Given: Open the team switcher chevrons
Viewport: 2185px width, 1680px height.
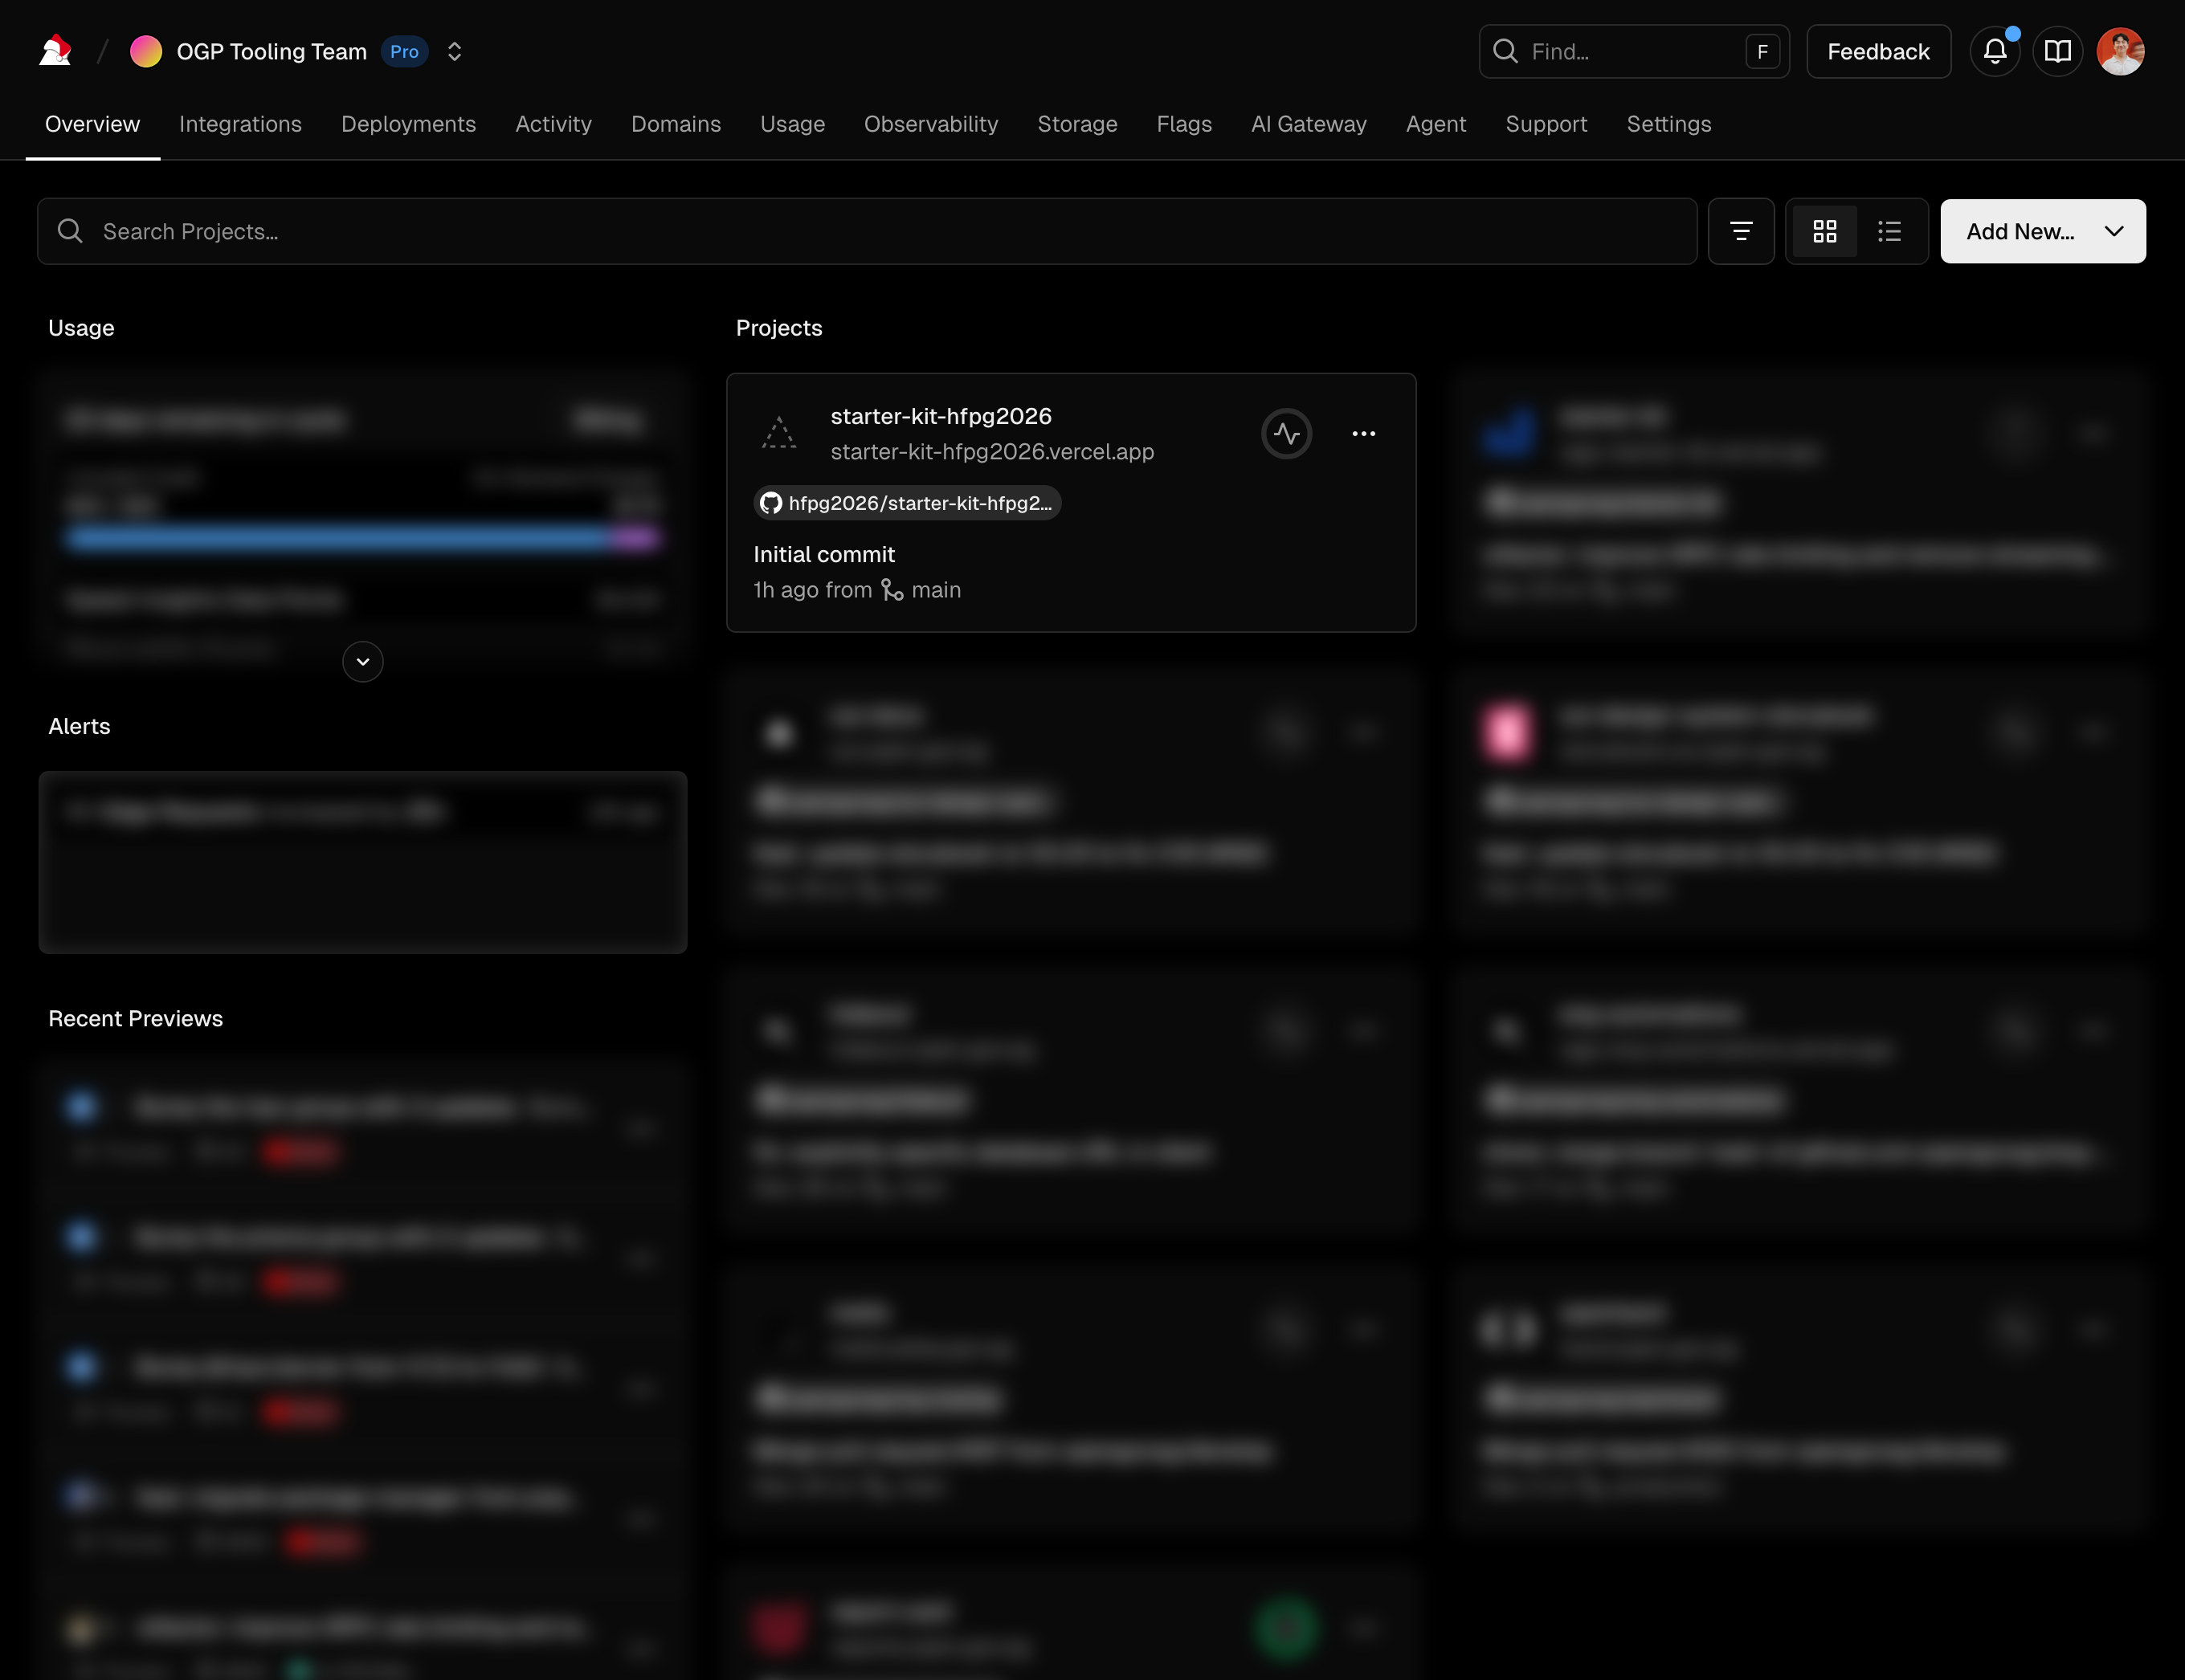Looking at the screenshot, I should [x=454, y=51].
